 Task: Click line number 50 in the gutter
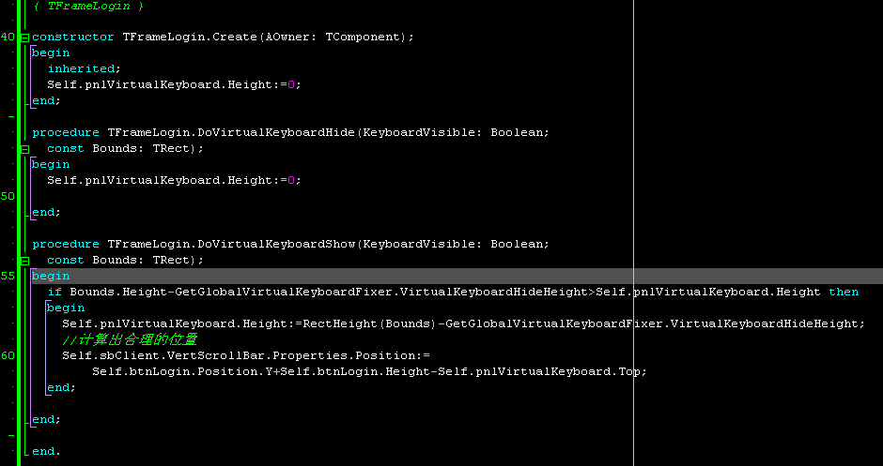[x=8, y=196]
